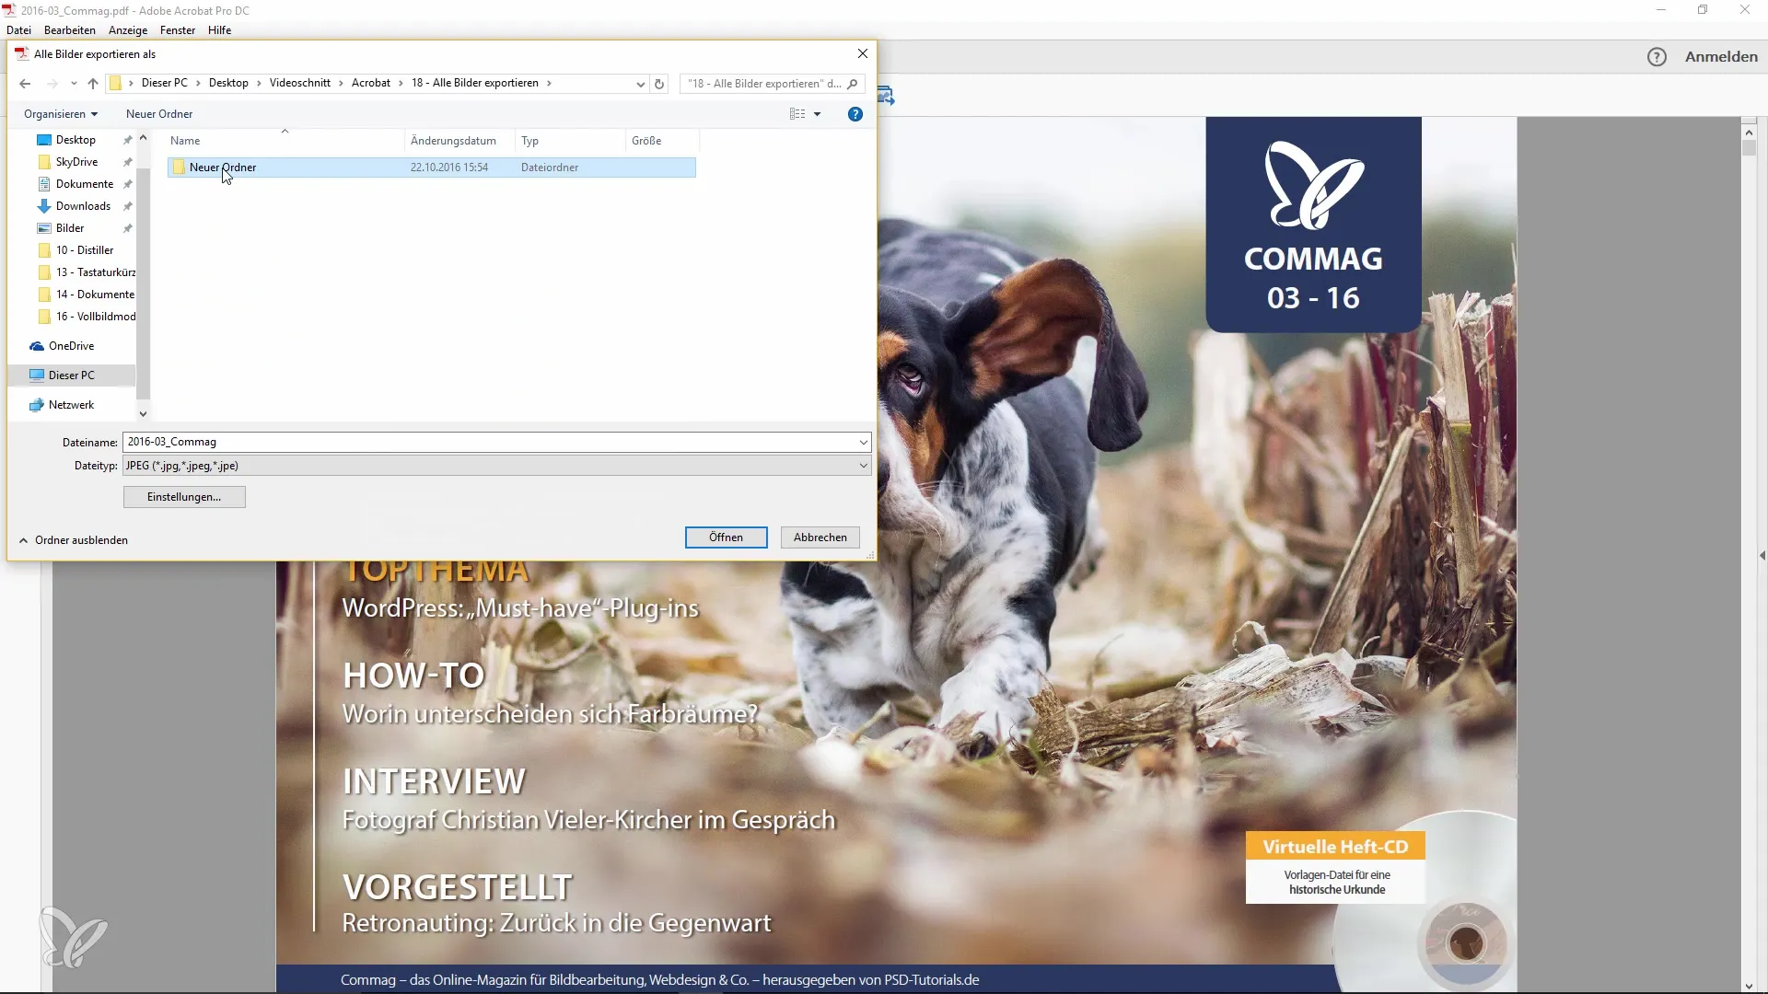Open the Bearbeiten menu
1768x994 pixels.
pos(68,29)
